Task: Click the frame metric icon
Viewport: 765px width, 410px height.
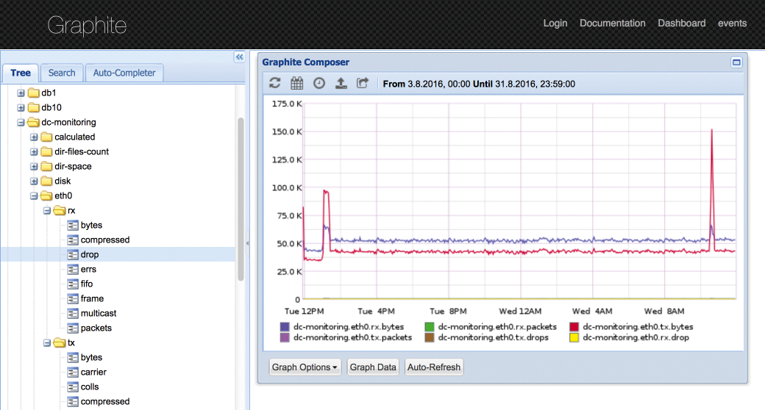Action: click(73, 298)
